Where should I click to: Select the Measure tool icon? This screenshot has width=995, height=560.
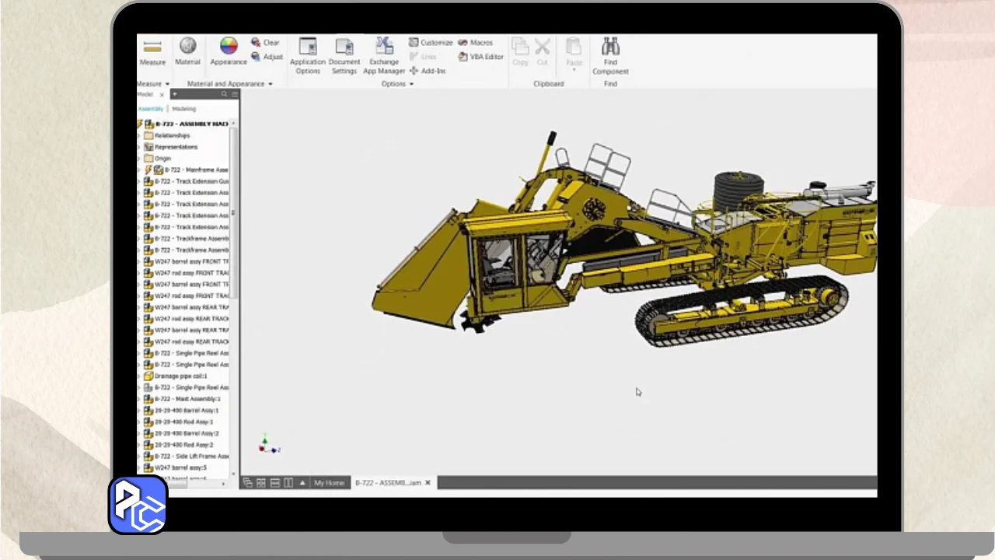coord(152,47)
